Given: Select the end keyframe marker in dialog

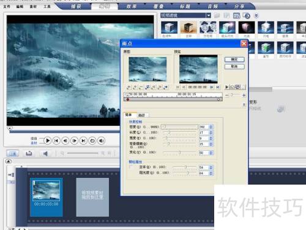Looking at the screenshot, I should (x=218, y=99).
